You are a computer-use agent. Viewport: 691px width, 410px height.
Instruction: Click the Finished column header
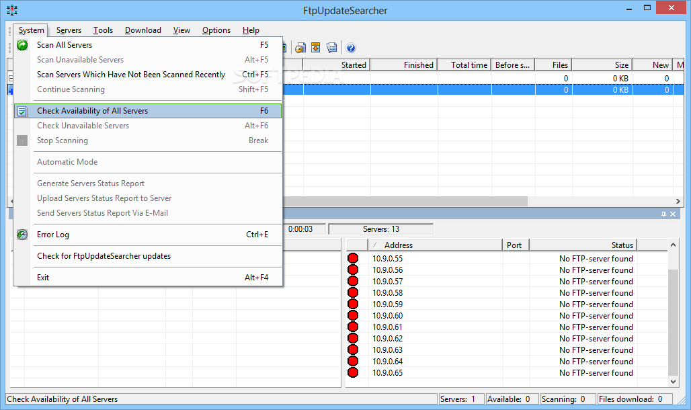click(x=404, y=65)
